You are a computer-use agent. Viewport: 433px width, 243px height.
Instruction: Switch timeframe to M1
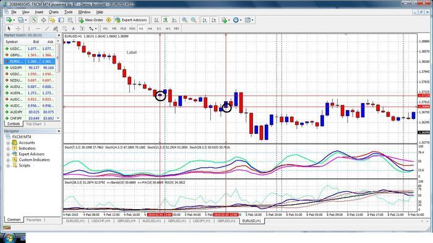point(106,28)
